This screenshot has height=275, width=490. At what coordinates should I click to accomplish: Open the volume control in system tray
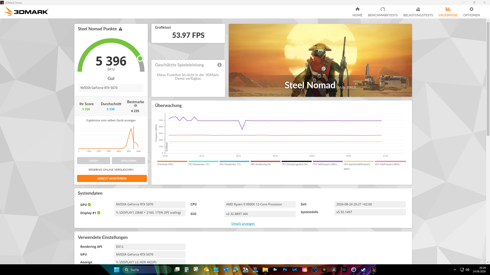[x=468, y=270]
